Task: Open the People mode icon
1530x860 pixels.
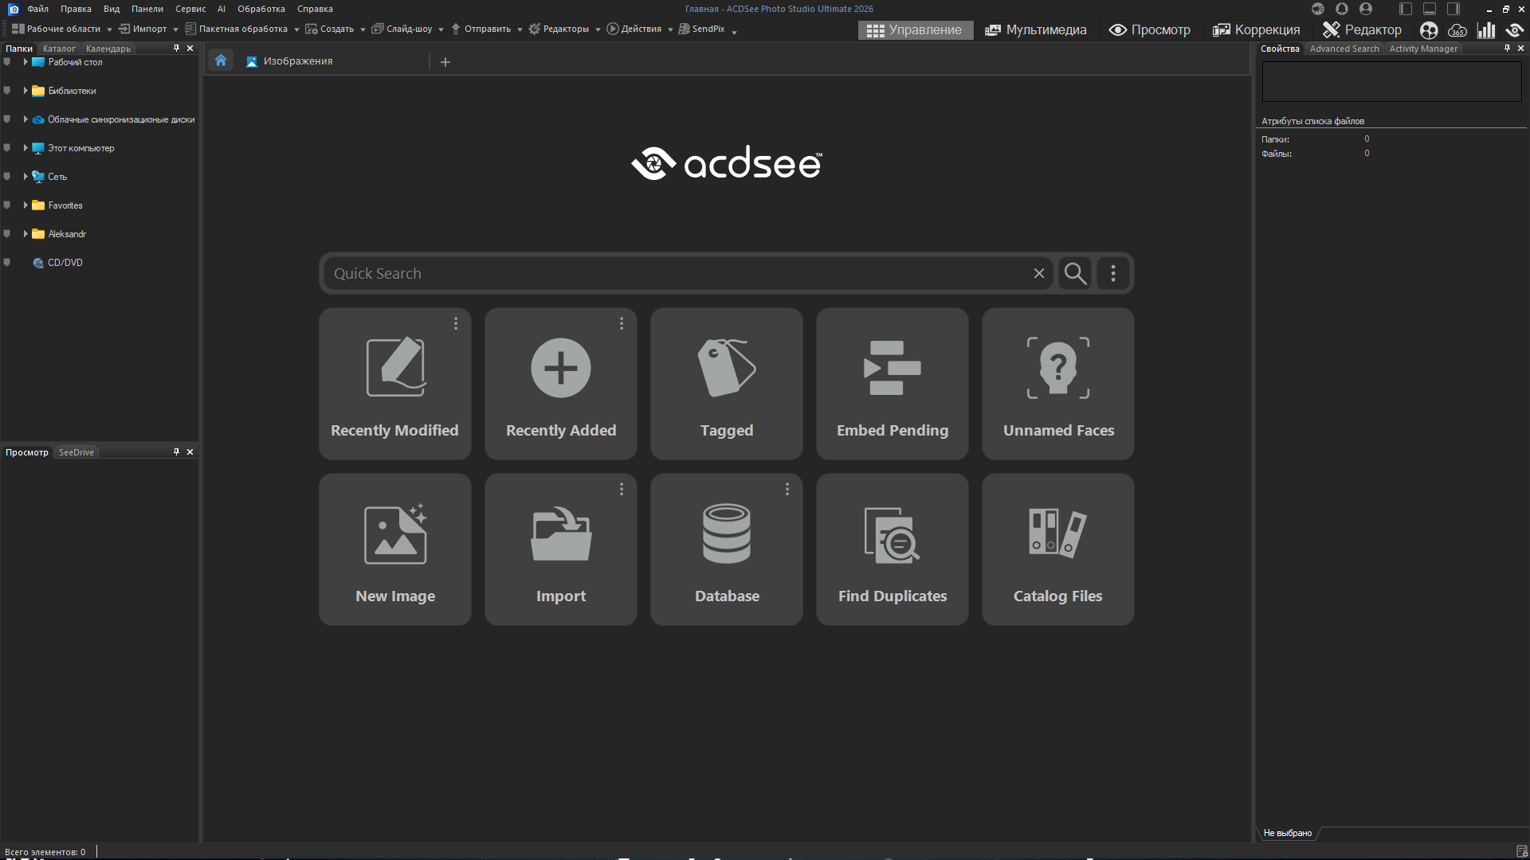Action: (x=1429, y=30)
